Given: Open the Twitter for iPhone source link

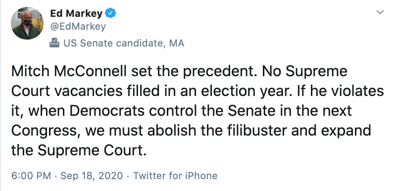Looking at the screenshot, I should click(175, 176).
